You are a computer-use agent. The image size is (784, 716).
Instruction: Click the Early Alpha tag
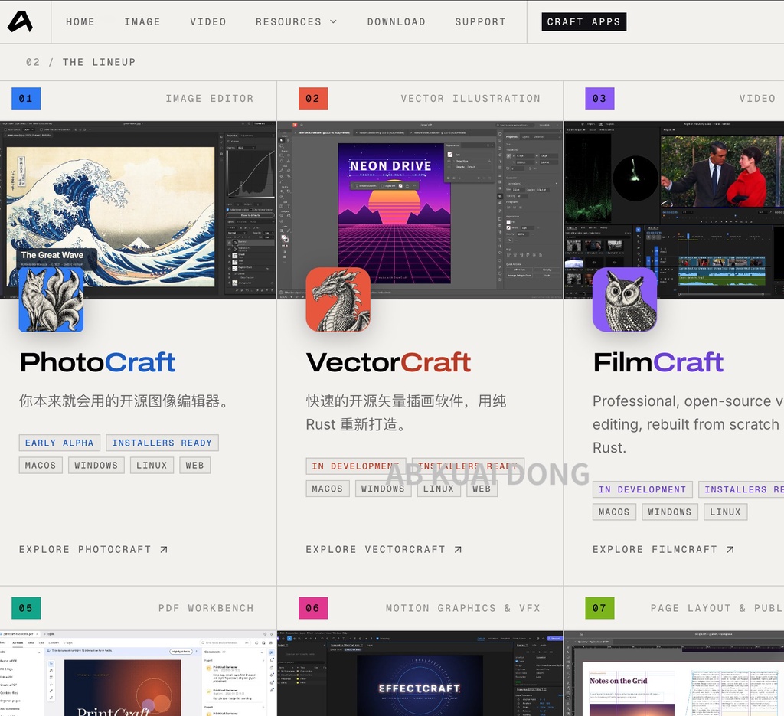tap(60, 443)
